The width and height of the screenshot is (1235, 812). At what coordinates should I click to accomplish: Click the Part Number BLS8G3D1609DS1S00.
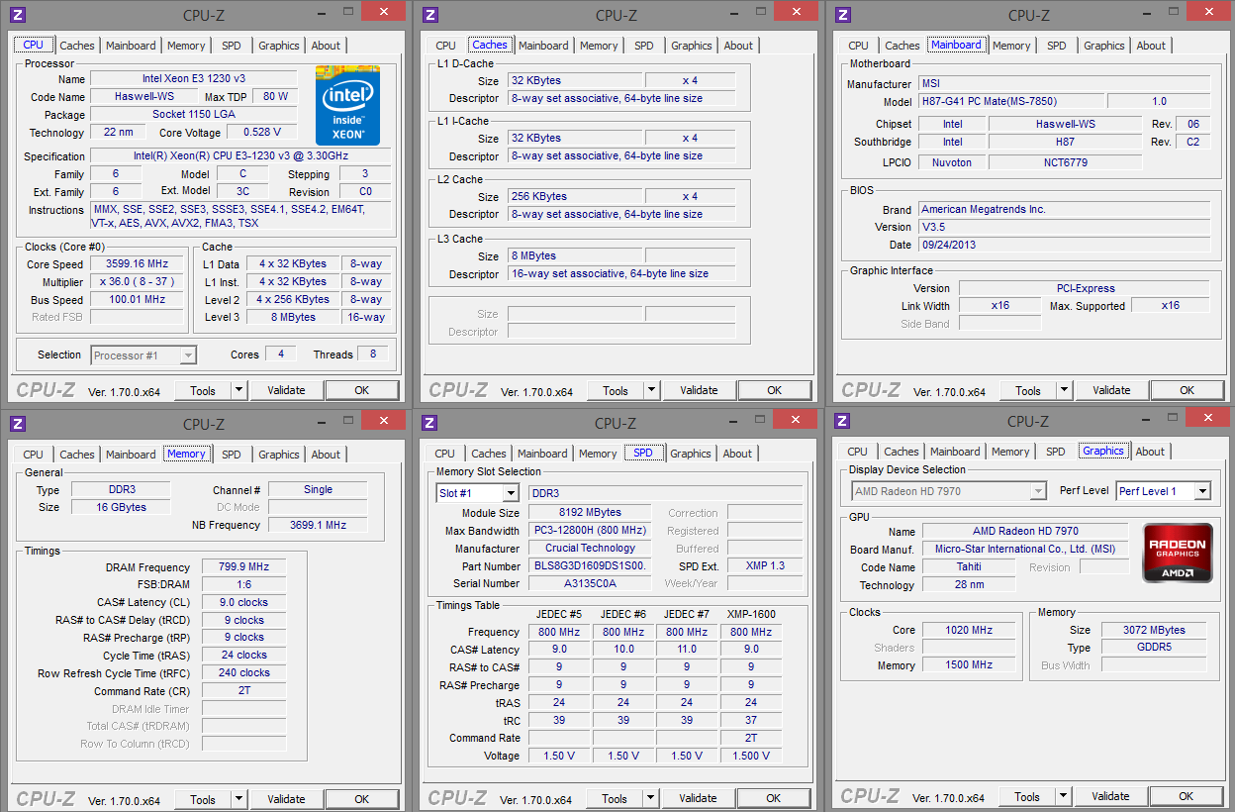590,566
